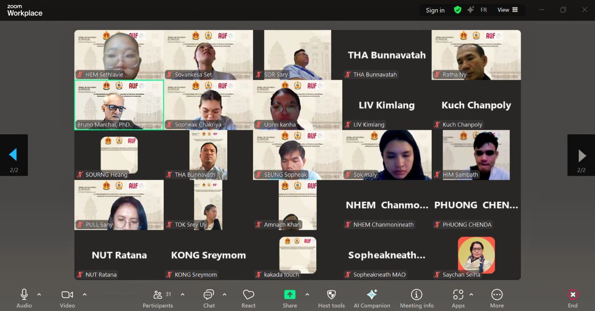This screenshot has width=595, height=311.
Task: Expand the Video options chevron
Action: tap(85, 294)
